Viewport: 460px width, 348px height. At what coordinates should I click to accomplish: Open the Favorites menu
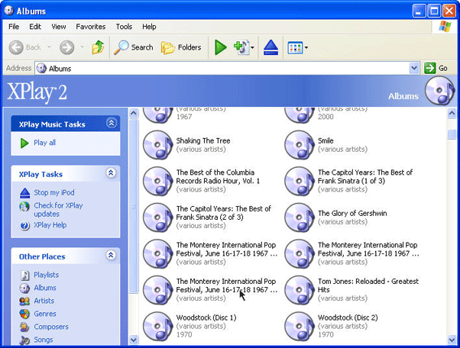pos(91,27)
